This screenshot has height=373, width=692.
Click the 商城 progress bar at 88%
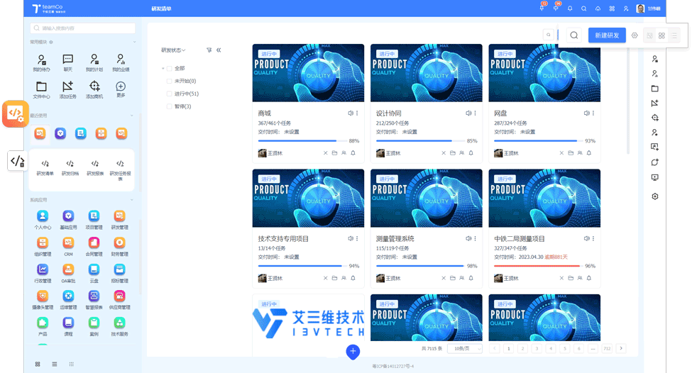click(x=302, y=140)
